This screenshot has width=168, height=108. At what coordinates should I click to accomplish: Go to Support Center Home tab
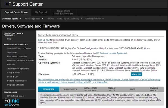[16, 12]
